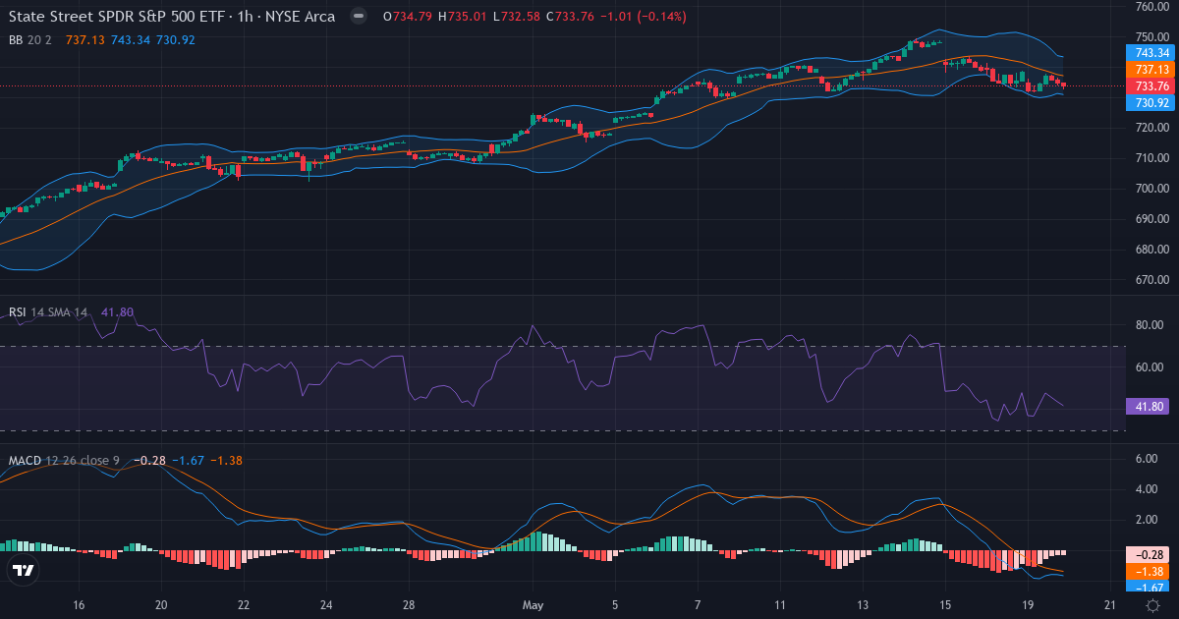Select the RSI 14 SMA 14 legend
Screen dimensions: 1179x619
(48, 312)
